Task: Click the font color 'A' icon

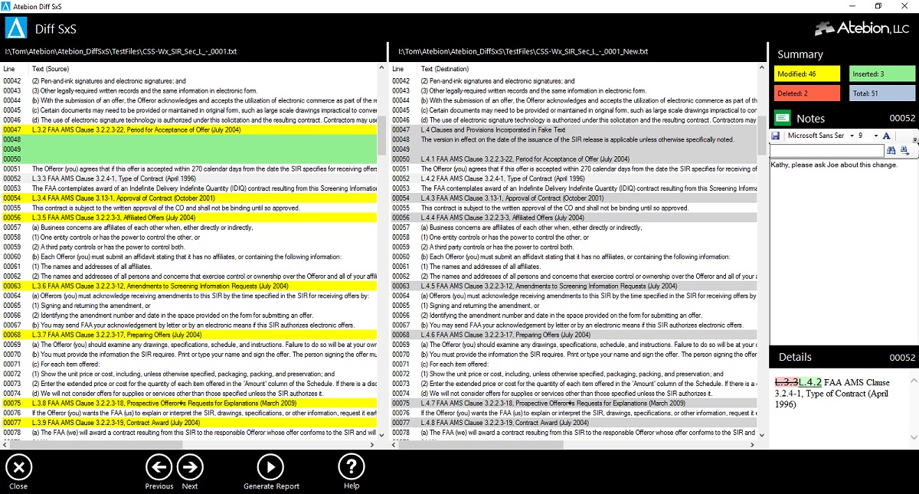Action: click(886, 136)
